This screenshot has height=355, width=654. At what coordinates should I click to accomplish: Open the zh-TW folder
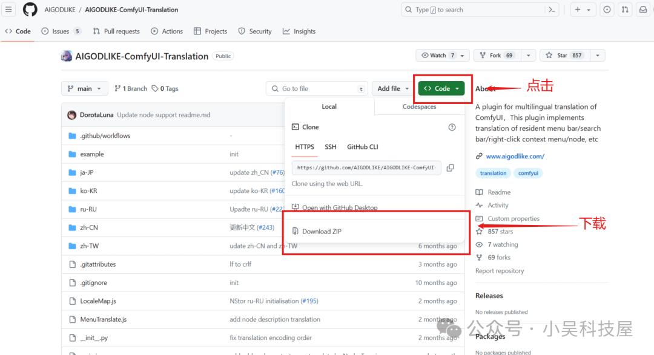(x=89, y=246)
